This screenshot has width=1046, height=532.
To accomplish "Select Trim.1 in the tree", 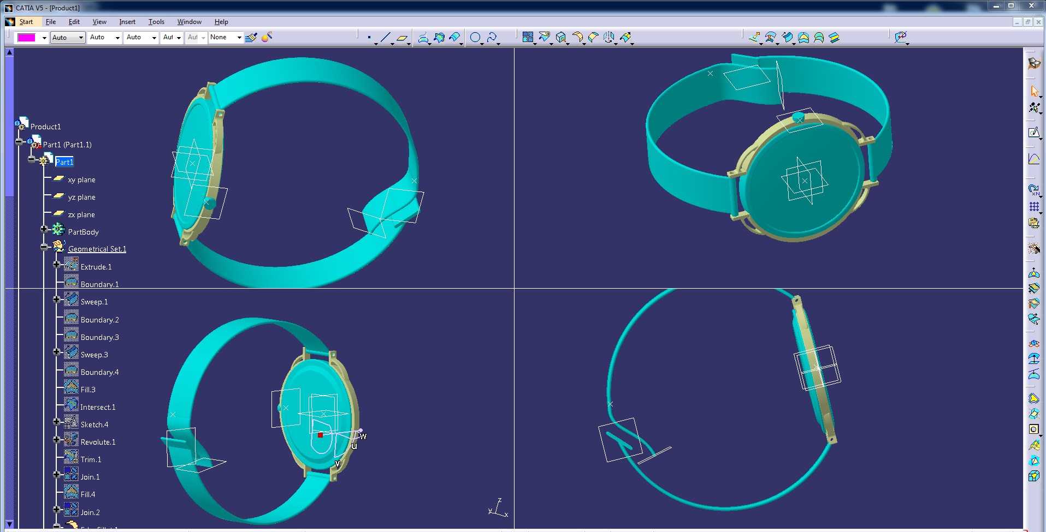I will (x=91, y=459).
